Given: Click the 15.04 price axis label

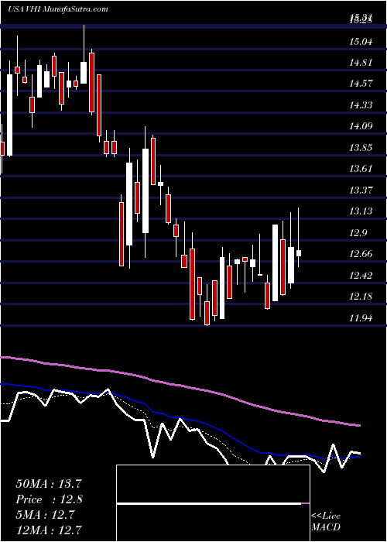Looking at the screenshot, I should point(361,42).
